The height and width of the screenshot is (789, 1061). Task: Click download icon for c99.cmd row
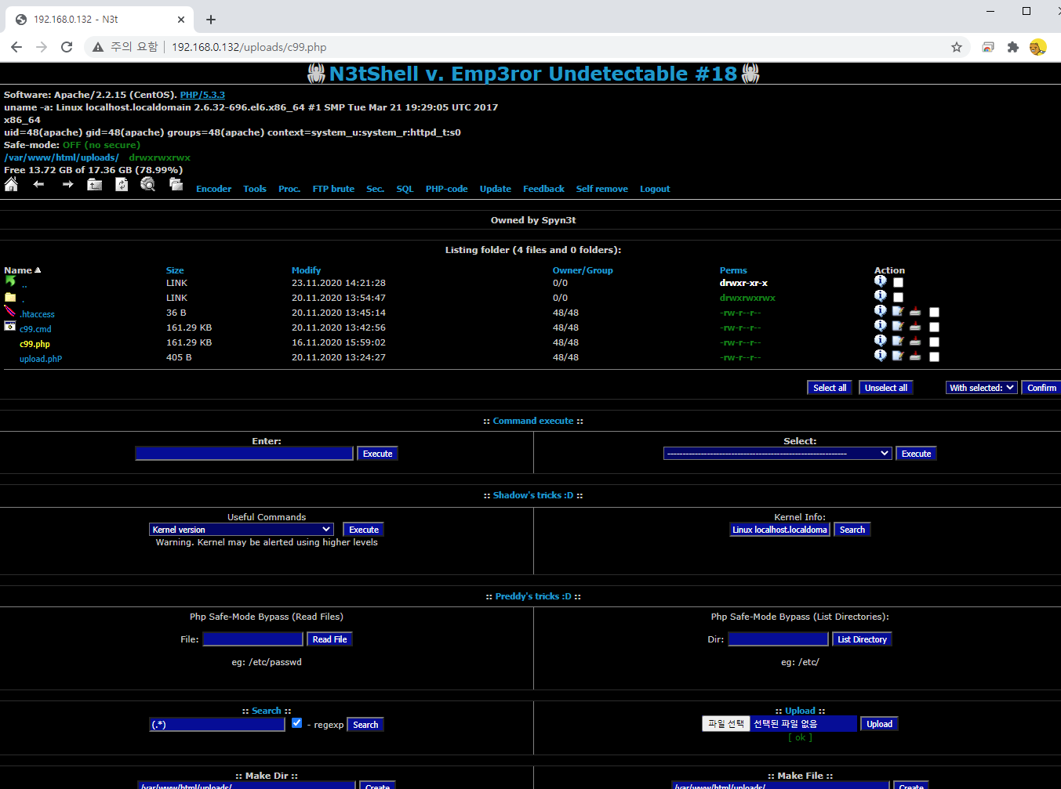[915, 326]
